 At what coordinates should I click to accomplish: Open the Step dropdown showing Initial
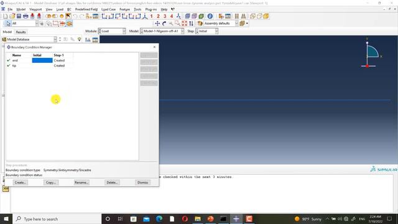click(207, 31)
